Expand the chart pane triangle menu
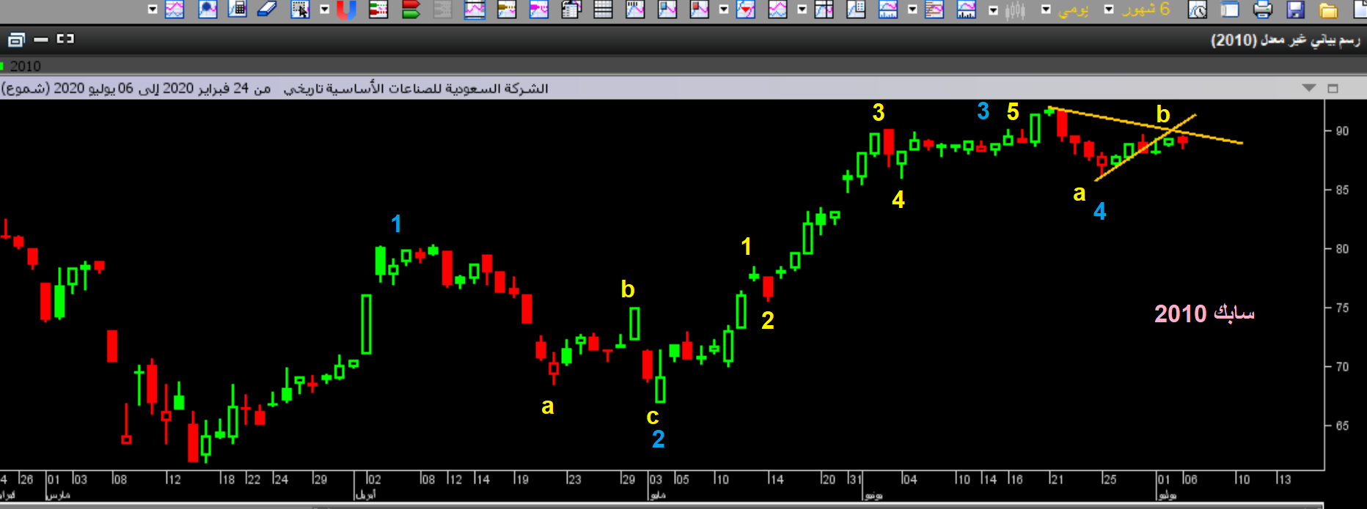 pyautogui.click(x=1309, y=88)
